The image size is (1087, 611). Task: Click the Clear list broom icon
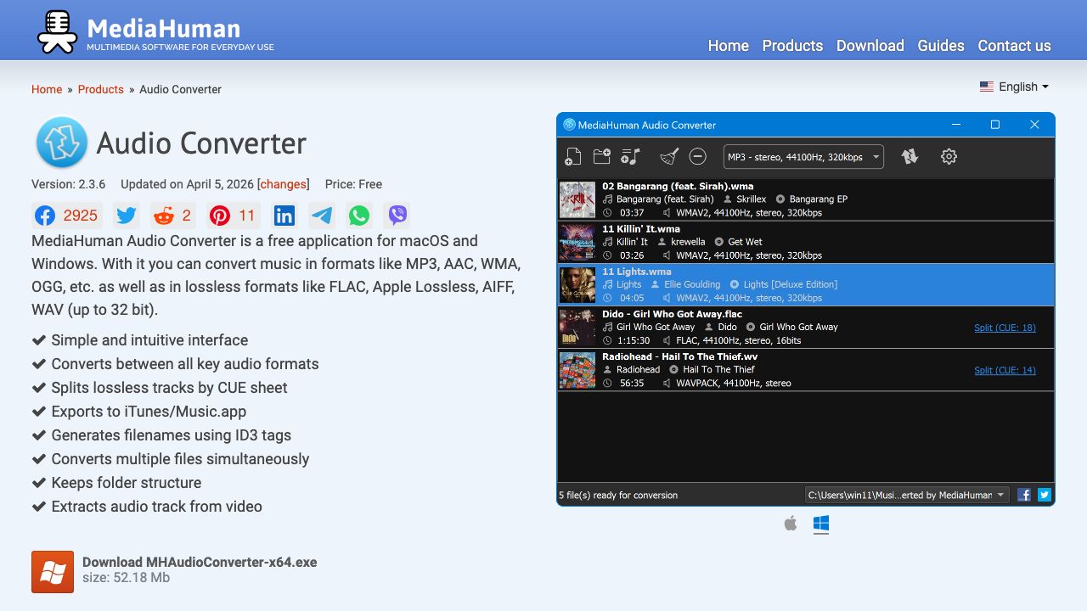(669, 156)
